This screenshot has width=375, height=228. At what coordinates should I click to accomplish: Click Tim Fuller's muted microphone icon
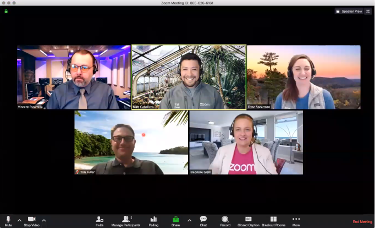tap(77, 172)
